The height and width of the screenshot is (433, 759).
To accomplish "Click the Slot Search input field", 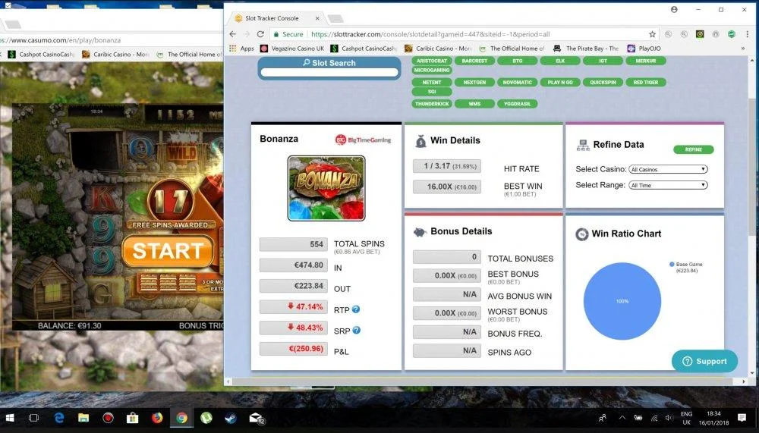I will pos(329,73).
